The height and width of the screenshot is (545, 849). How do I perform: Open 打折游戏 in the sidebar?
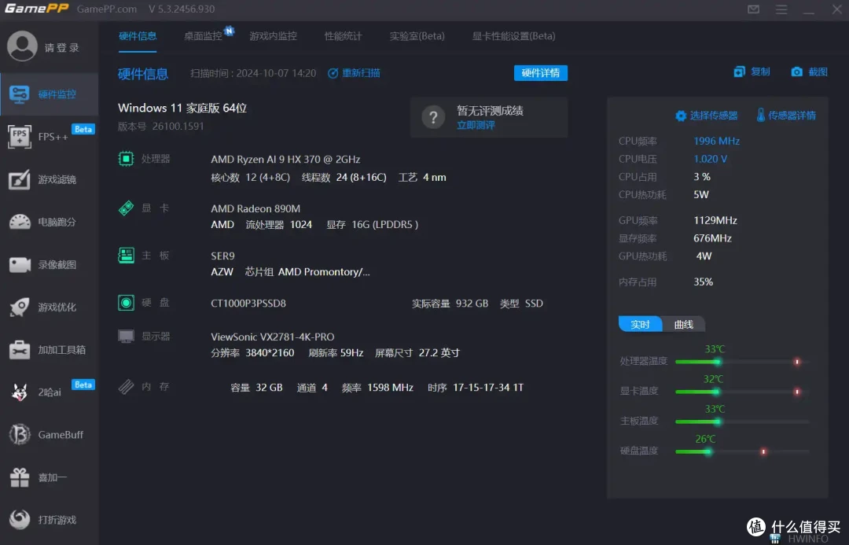49,520
